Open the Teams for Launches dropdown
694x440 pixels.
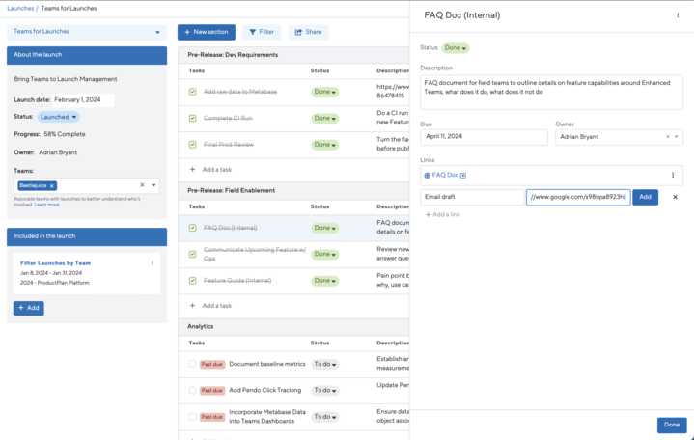86,32
